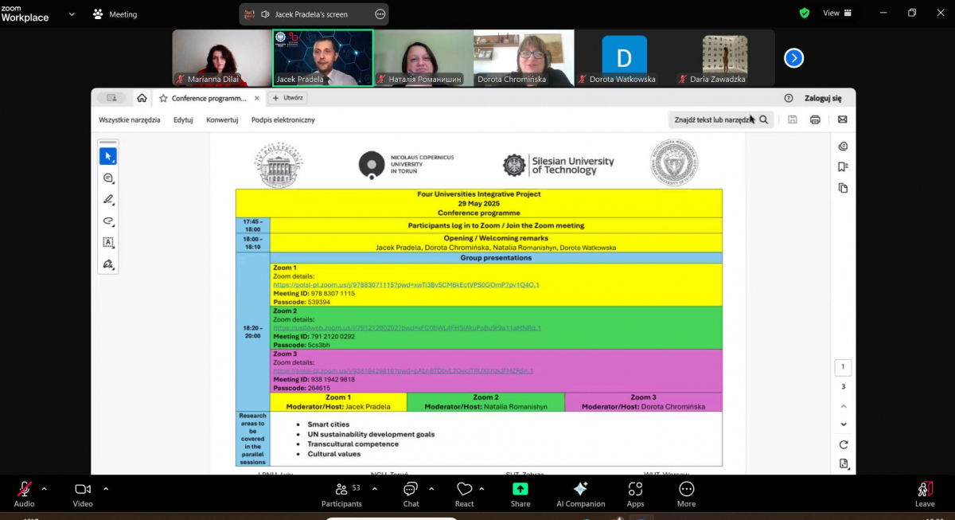
Task: Select Dorota Chromińska's video thumbnail
Action: (x=523, y=57)
